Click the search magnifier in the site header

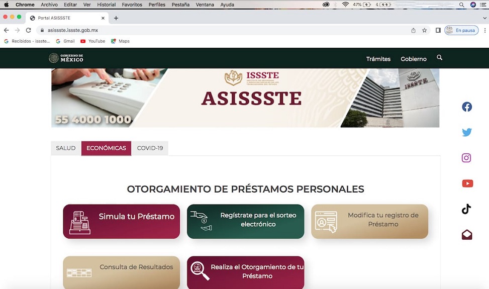click(x=439, y=58)
